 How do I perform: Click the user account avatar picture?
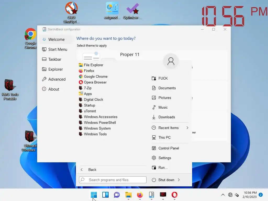point(171,61)
